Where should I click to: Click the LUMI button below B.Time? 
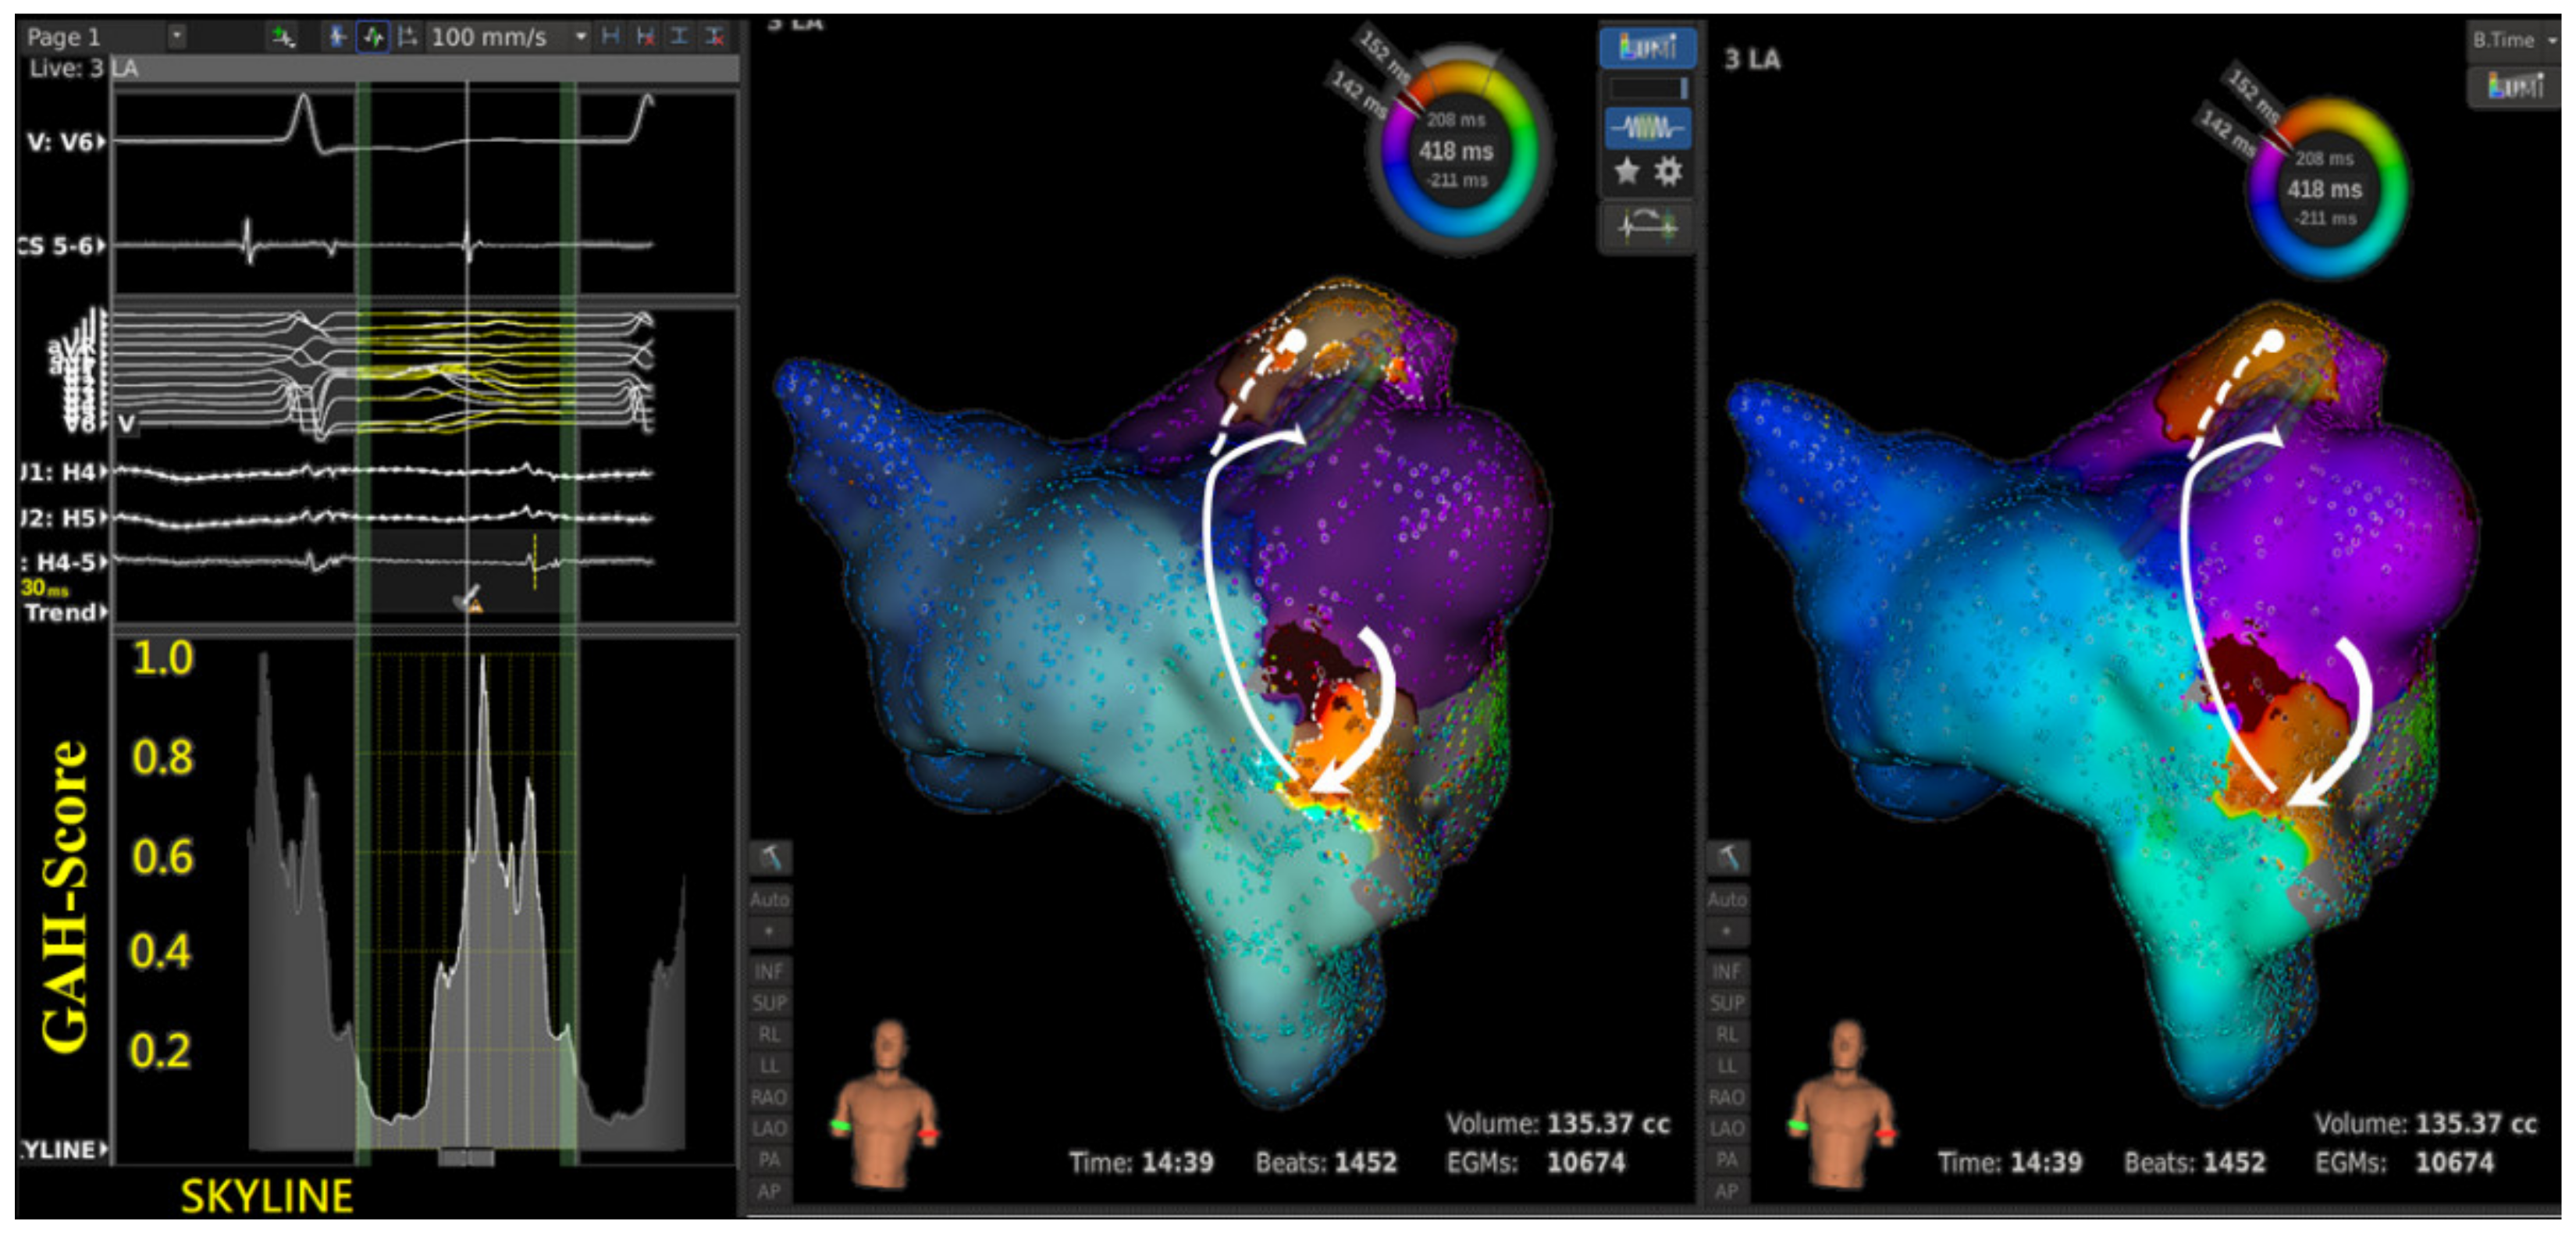click(2514, 87)
